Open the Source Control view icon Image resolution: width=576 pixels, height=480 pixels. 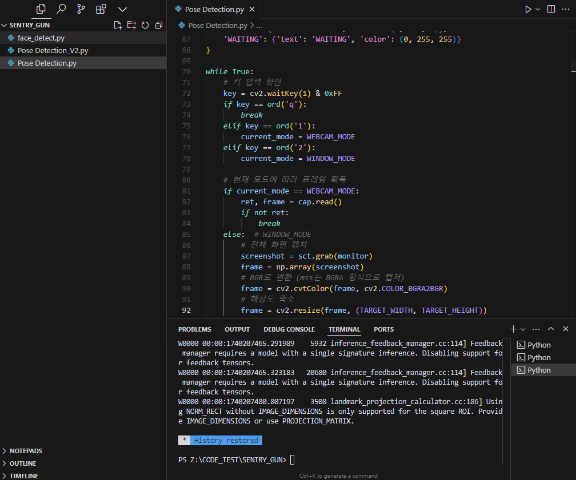click(81, 9)
